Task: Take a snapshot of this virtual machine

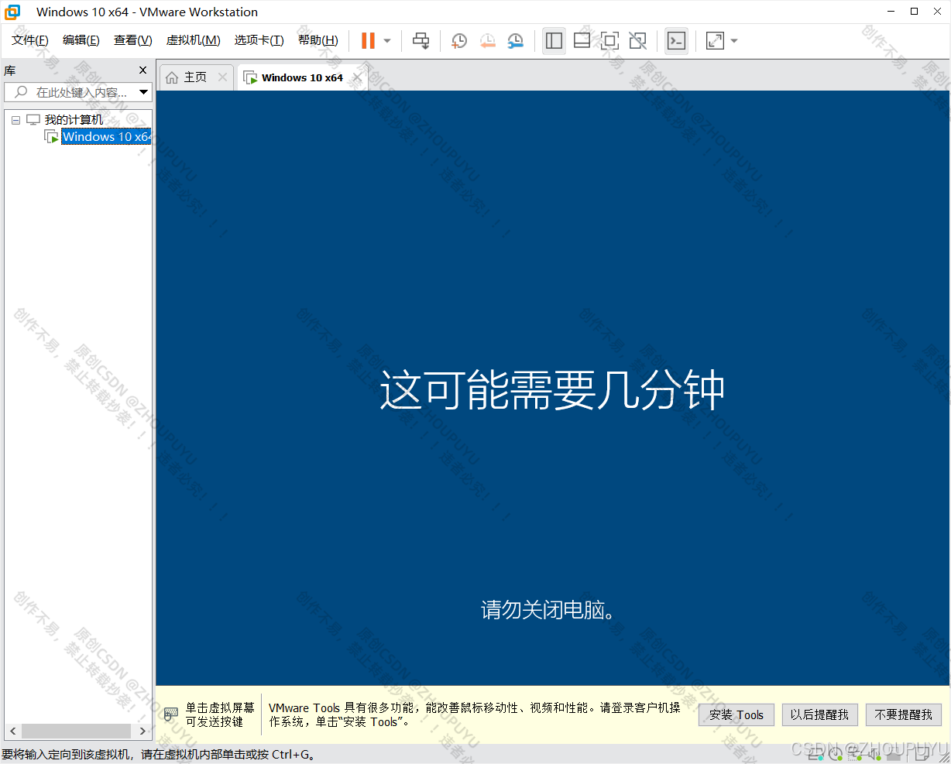Action: tap(459, 41)
